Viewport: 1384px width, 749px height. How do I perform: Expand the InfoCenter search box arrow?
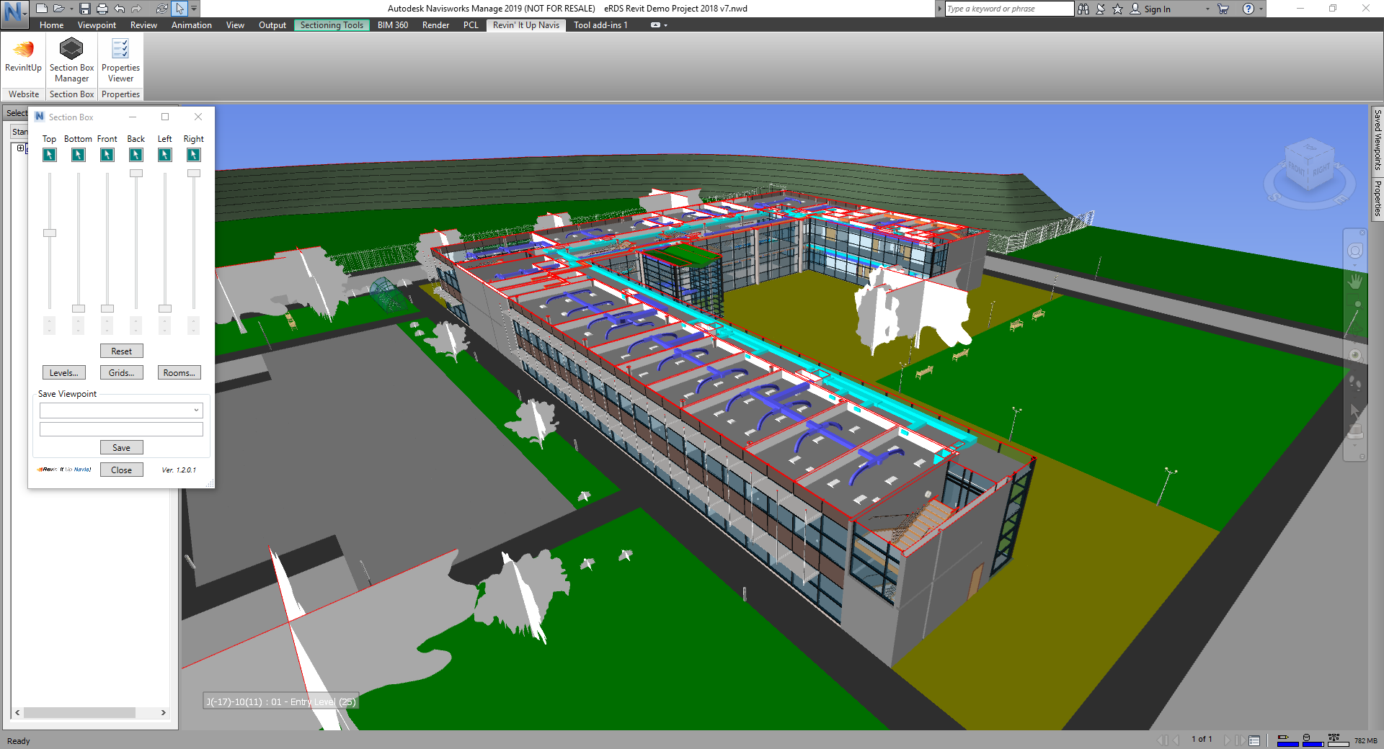[939, 9]
